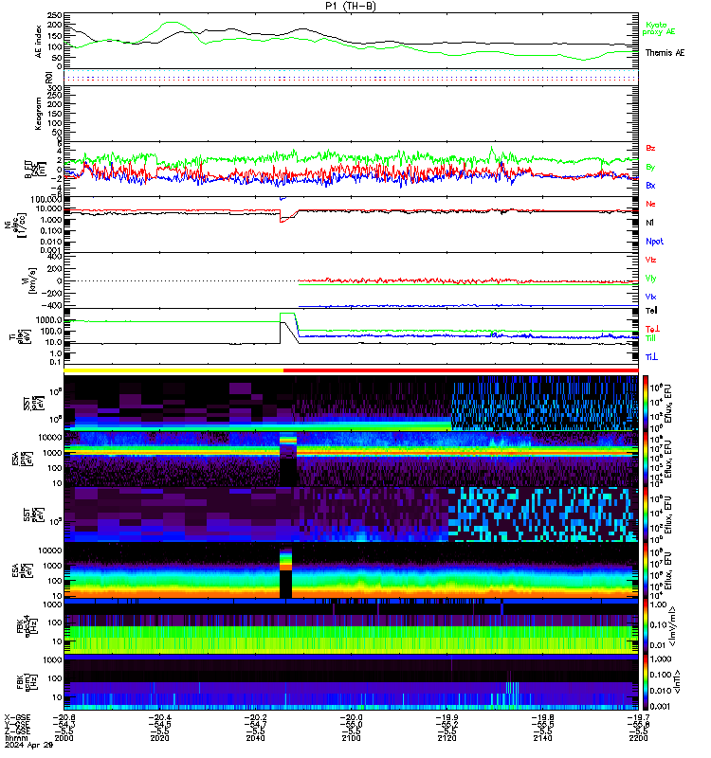Click the X-GSE value "-20.2"
Image resolution: width=711 pixels, height=758 pixels.
pos(255,717)
